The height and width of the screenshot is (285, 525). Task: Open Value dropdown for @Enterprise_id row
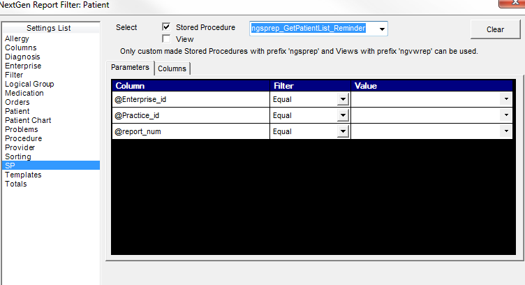(x=506, y=99)
